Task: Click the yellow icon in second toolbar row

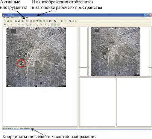Action: 55,24
